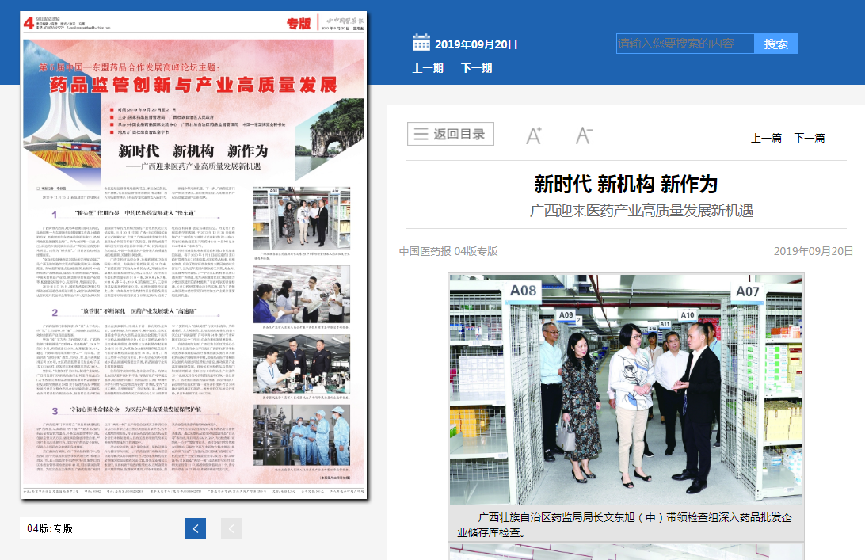Click the search keyword input field
The width and height of the screenshot is (865, 560).
(x=684, y=44)
